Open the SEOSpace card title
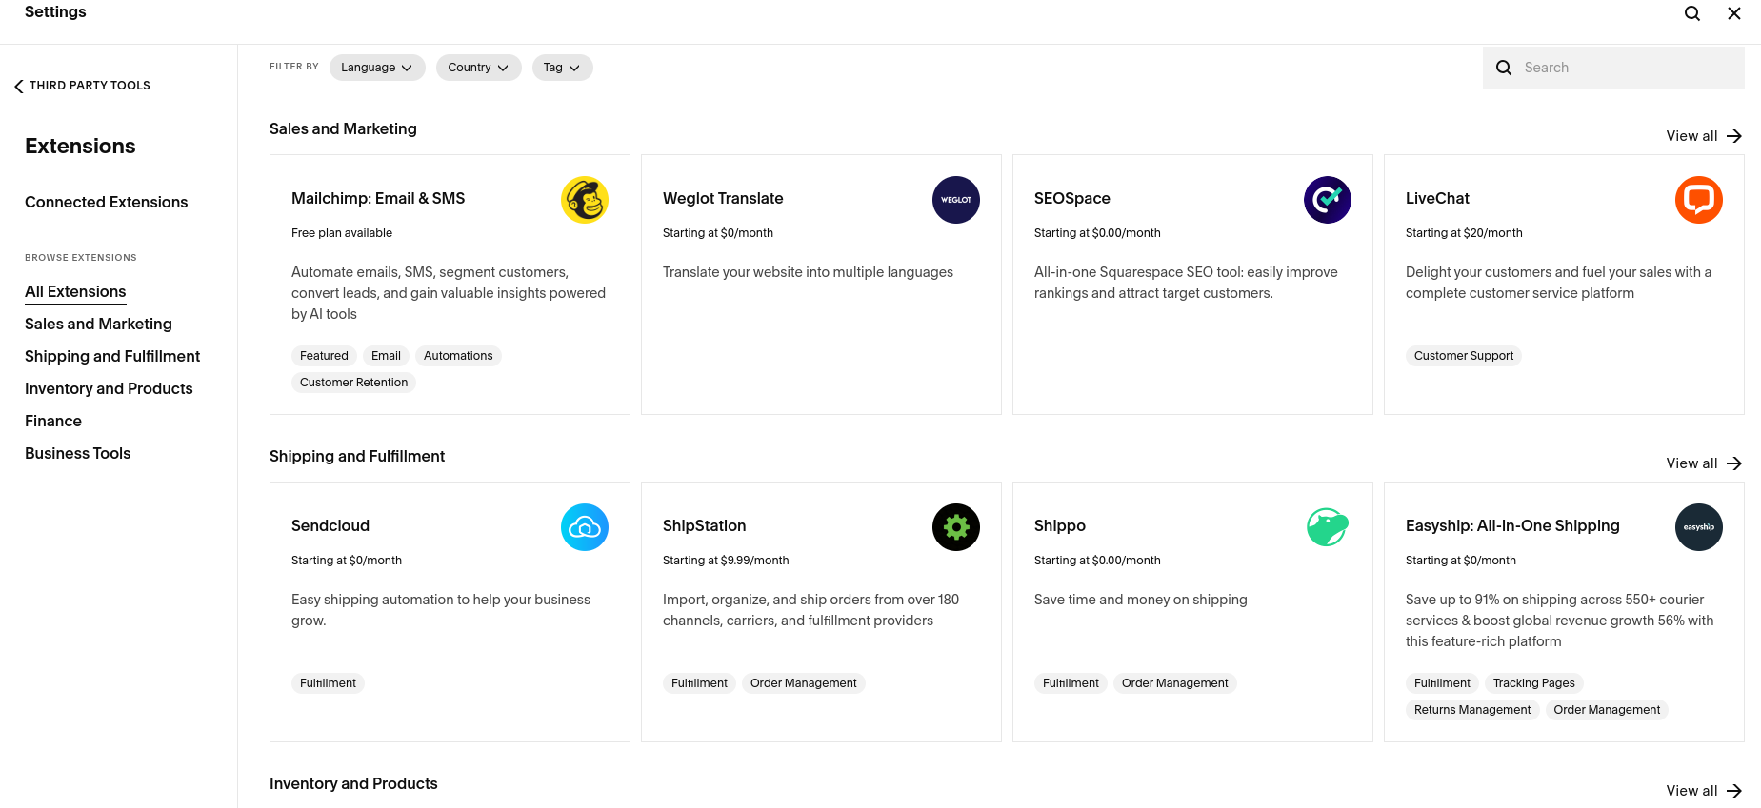 (x=1072, y=198)
